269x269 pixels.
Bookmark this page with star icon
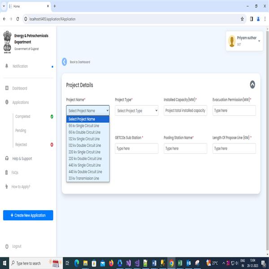pyautogui.click(x=242, y=19)
